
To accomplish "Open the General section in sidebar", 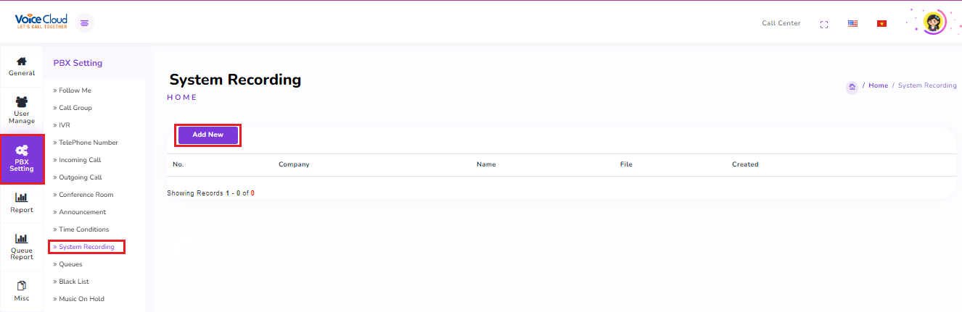I will [22, 67].
